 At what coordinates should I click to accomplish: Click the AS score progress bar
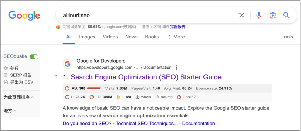tap(94, 88)
